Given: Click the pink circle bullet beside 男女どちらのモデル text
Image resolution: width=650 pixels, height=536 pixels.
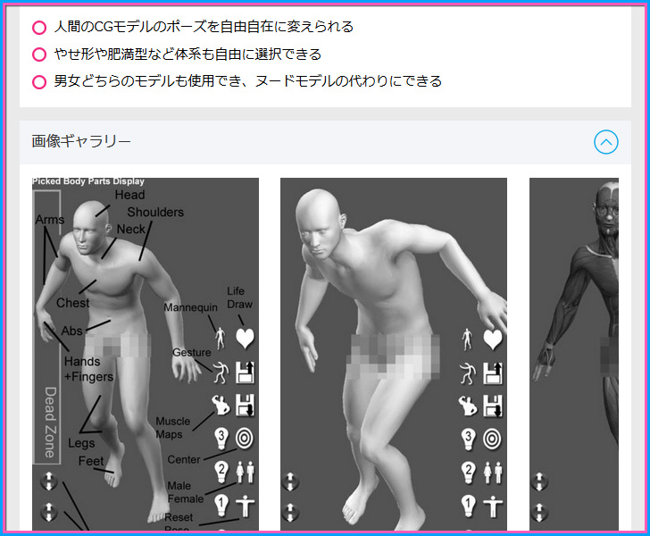Looking at the screenshot, I should (39, 82).
